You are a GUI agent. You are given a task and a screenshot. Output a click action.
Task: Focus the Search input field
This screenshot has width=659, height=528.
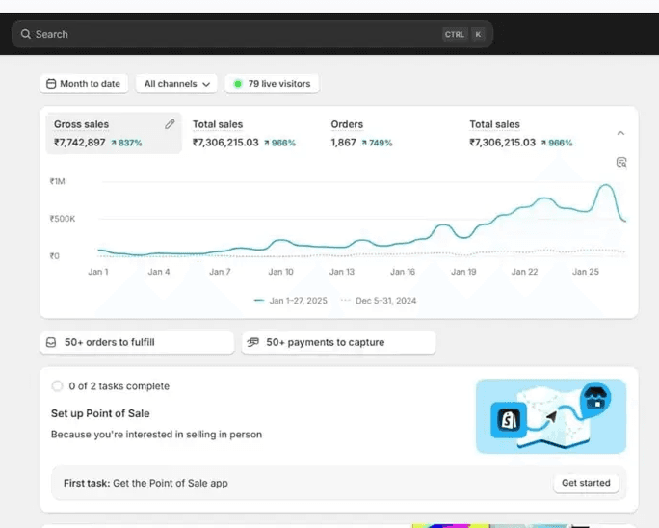pos(252,34)
